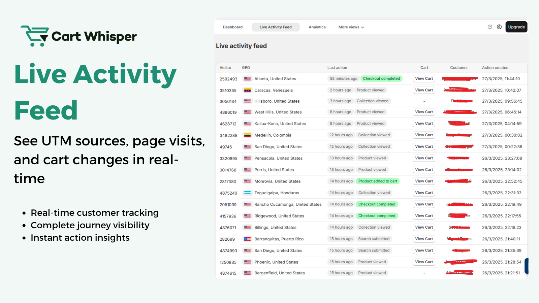
Task: View cart for Monrovia visitor
Action: pyautogui.click(x=424, y=181)
